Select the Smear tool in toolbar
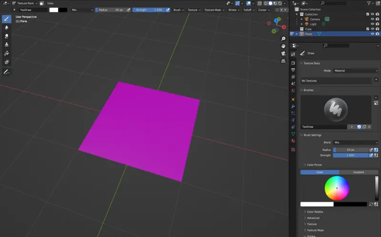Image resolution: width=381 pixels, height=237 pixels. [x=7, y=36]
